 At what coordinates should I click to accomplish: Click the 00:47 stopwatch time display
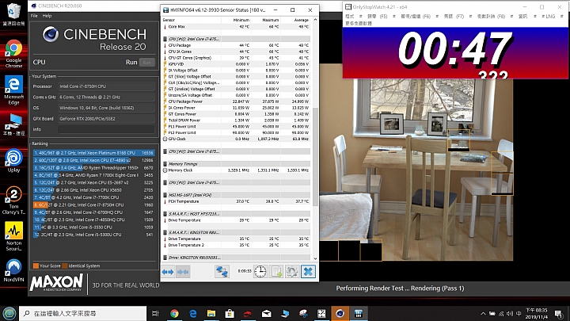(454, 49)
